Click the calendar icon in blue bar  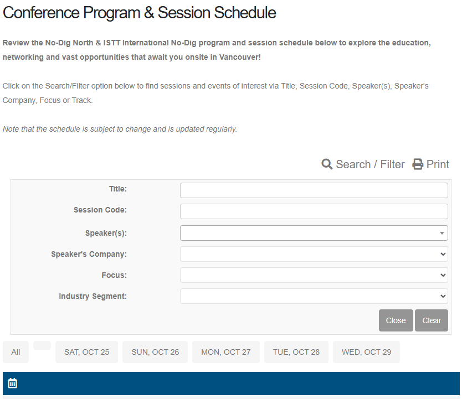tap(12, 383)
